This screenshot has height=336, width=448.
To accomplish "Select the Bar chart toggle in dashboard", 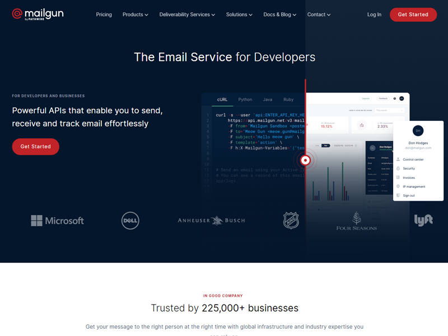I will [x=326, y=146].
